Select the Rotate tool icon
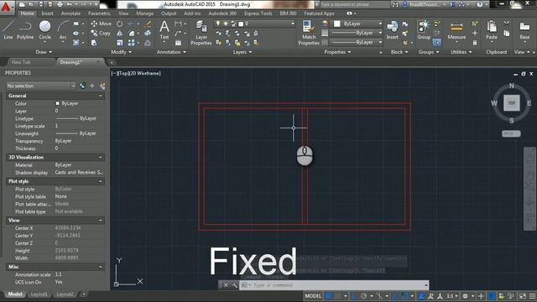The width and height of the screenshot is (537, 302). tap(119, 23)
